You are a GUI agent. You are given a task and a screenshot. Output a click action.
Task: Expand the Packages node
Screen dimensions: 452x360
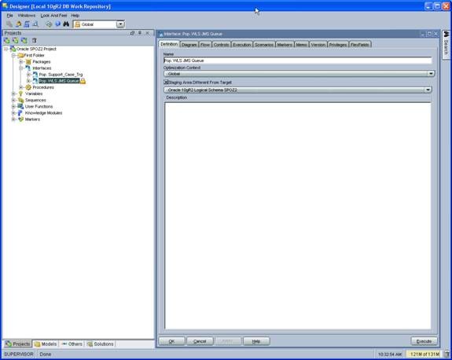click(20, 61)
